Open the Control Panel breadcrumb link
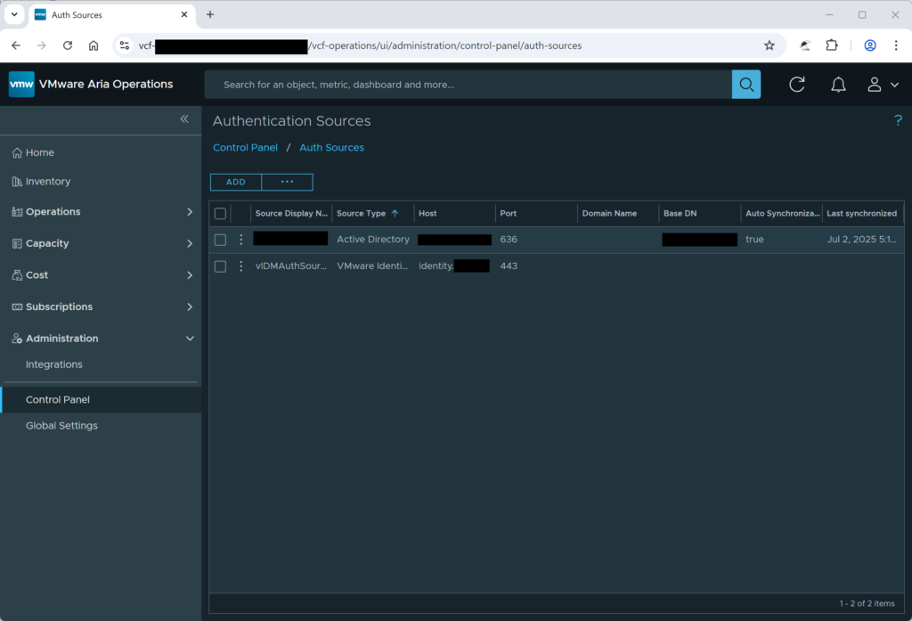912x621 pixels. pyautogui.click(x=245, y=147)
